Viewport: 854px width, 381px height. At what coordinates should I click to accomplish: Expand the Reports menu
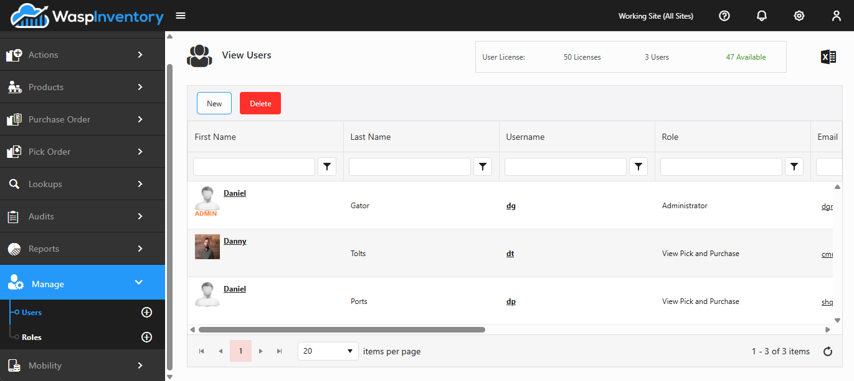(x=82, y=249)
